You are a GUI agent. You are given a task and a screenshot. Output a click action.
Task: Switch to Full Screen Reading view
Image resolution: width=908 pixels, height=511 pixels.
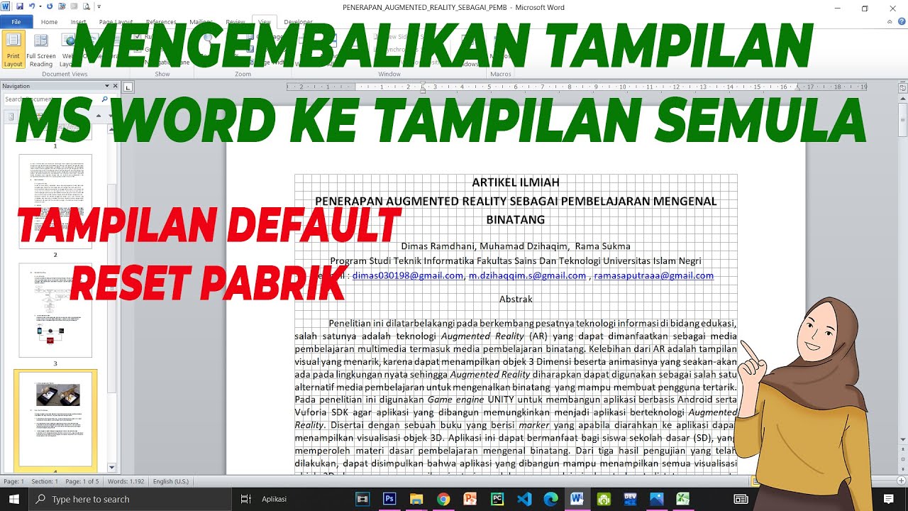41,50
